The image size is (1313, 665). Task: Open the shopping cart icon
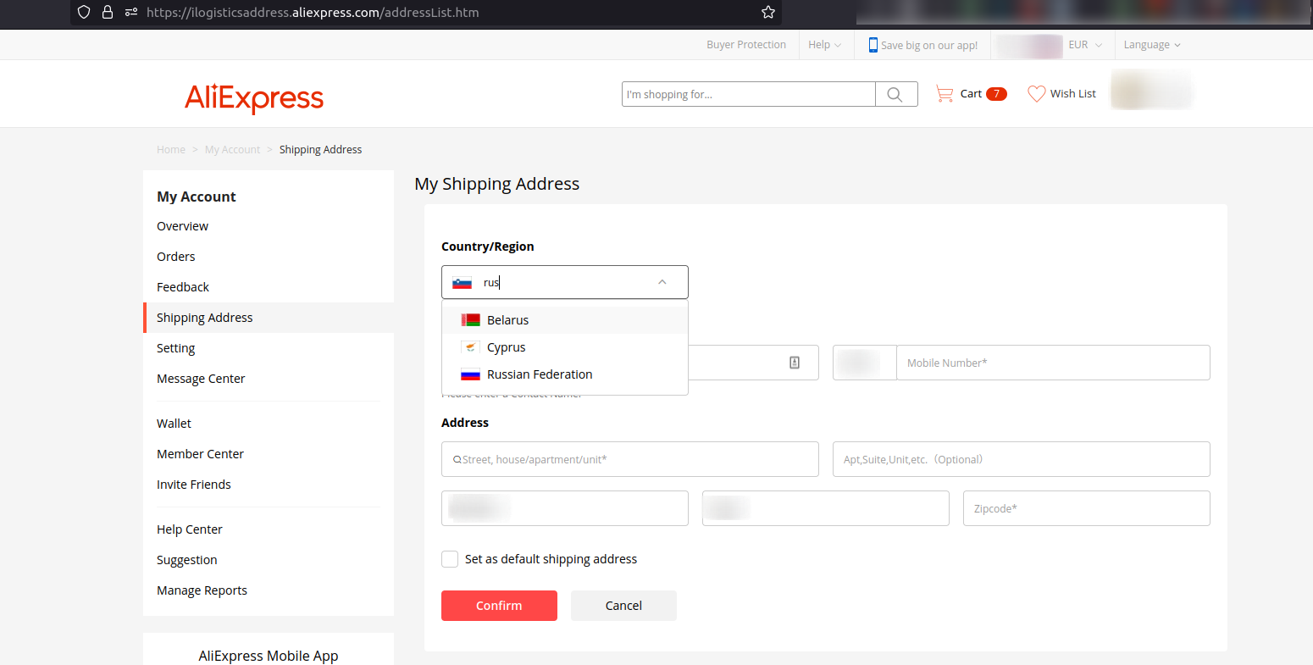tap(945, 94)
